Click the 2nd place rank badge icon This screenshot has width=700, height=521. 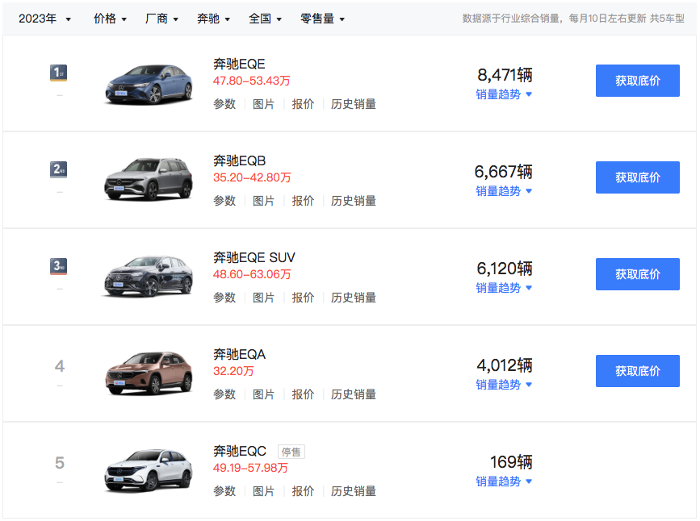click(x=58, y=170)
